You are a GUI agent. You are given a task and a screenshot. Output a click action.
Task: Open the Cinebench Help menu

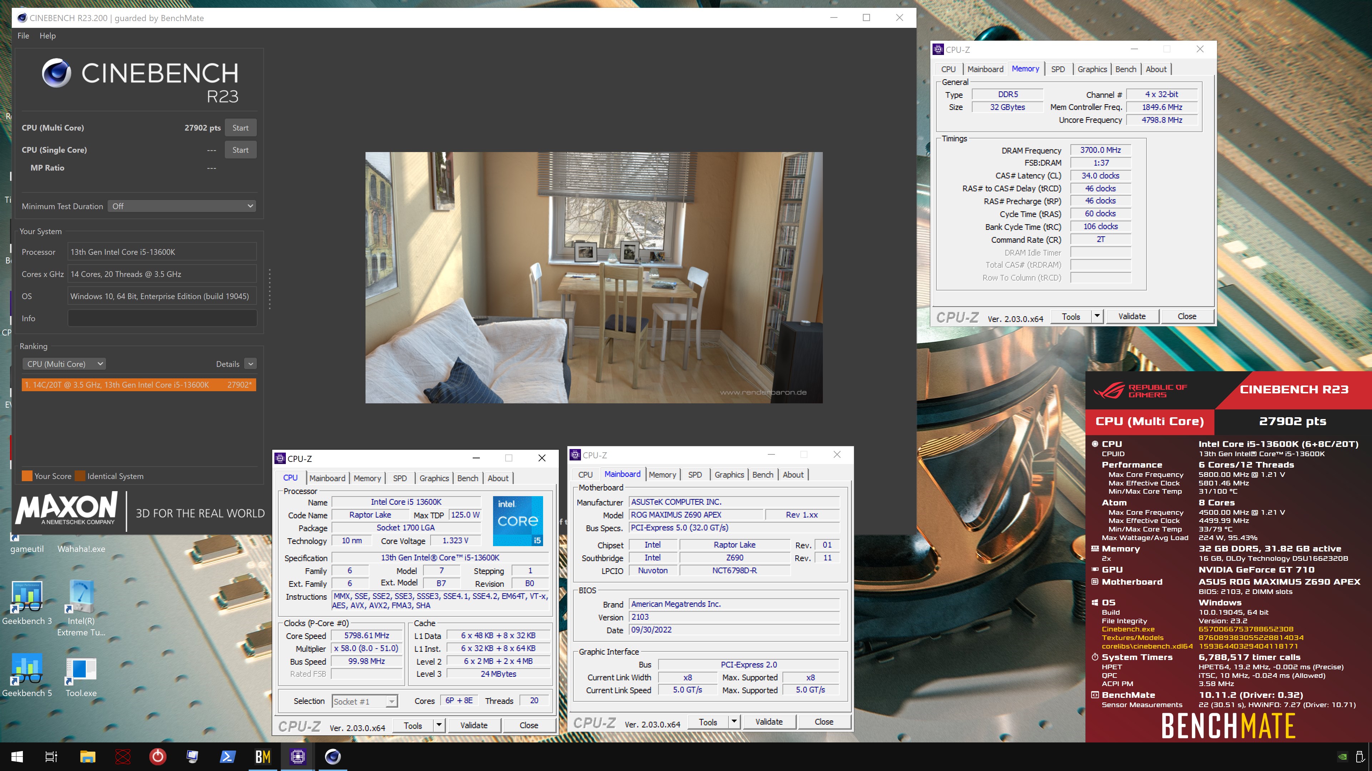pyautogui.click(x=48, y=36)
